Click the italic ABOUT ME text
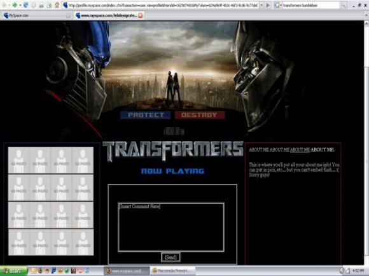The image size is (369, 276). 279,150
